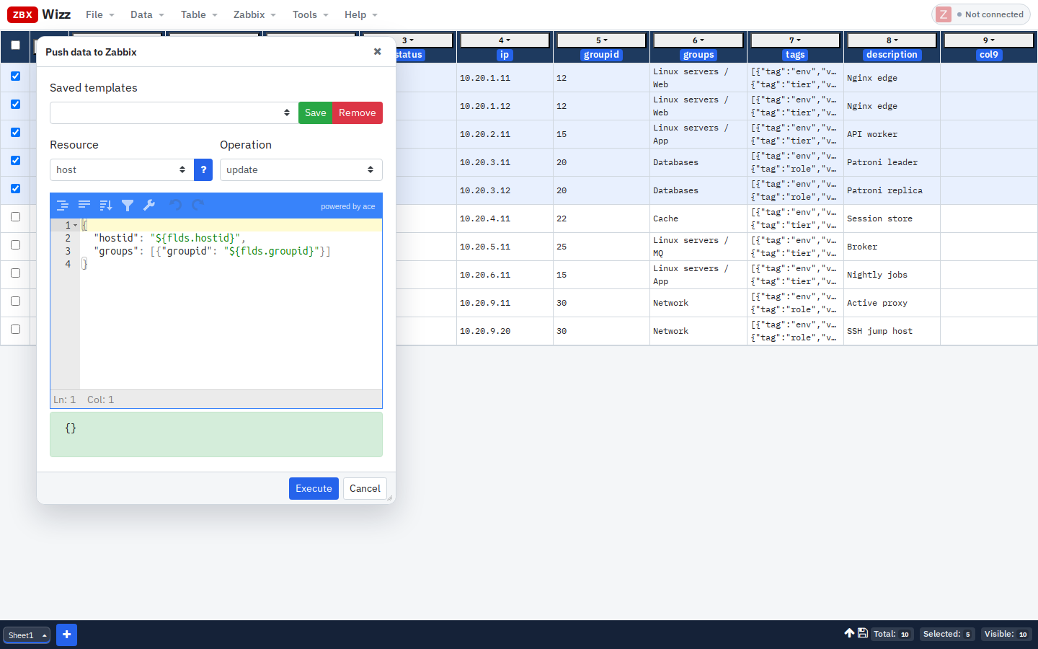This screenshot has width=1038, height=649.
Task: Click the Visible: 10 status badge
Action: (x=1006, y=634)
